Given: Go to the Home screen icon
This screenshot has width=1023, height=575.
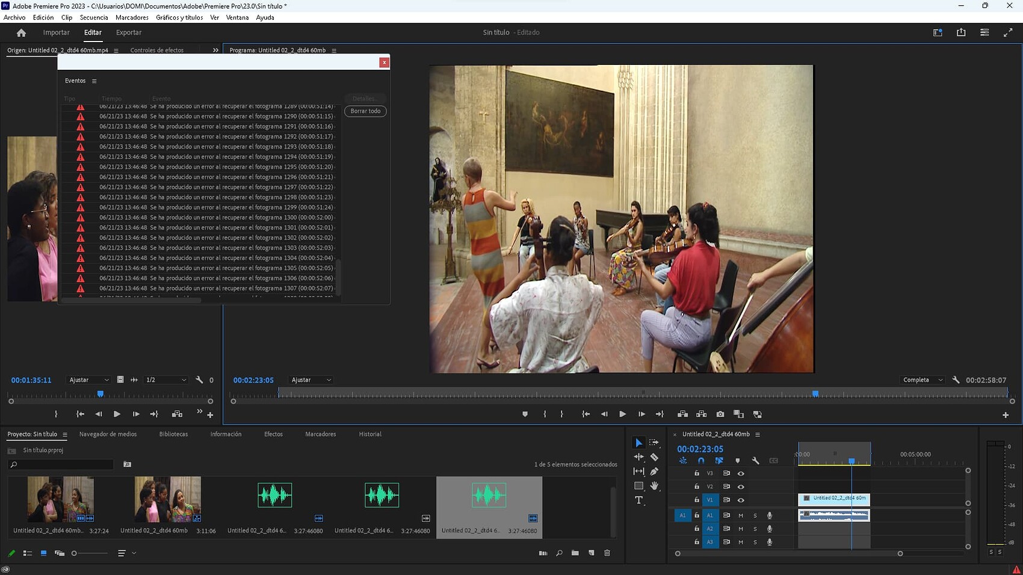Looking at the screenshot, I should point(21,32).
